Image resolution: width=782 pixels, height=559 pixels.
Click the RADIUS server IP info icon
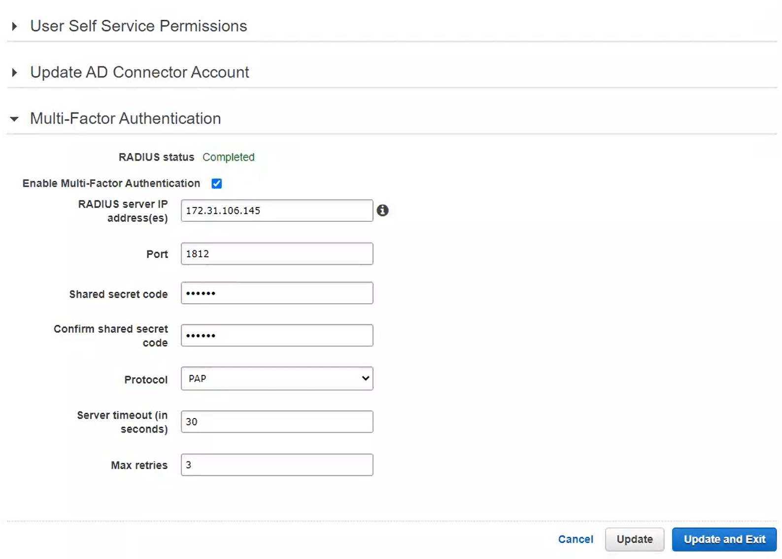coord(382,210)
